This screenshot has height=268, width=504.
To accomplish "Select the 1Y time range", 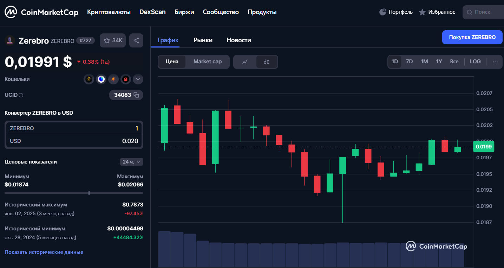I will point(439,62).
